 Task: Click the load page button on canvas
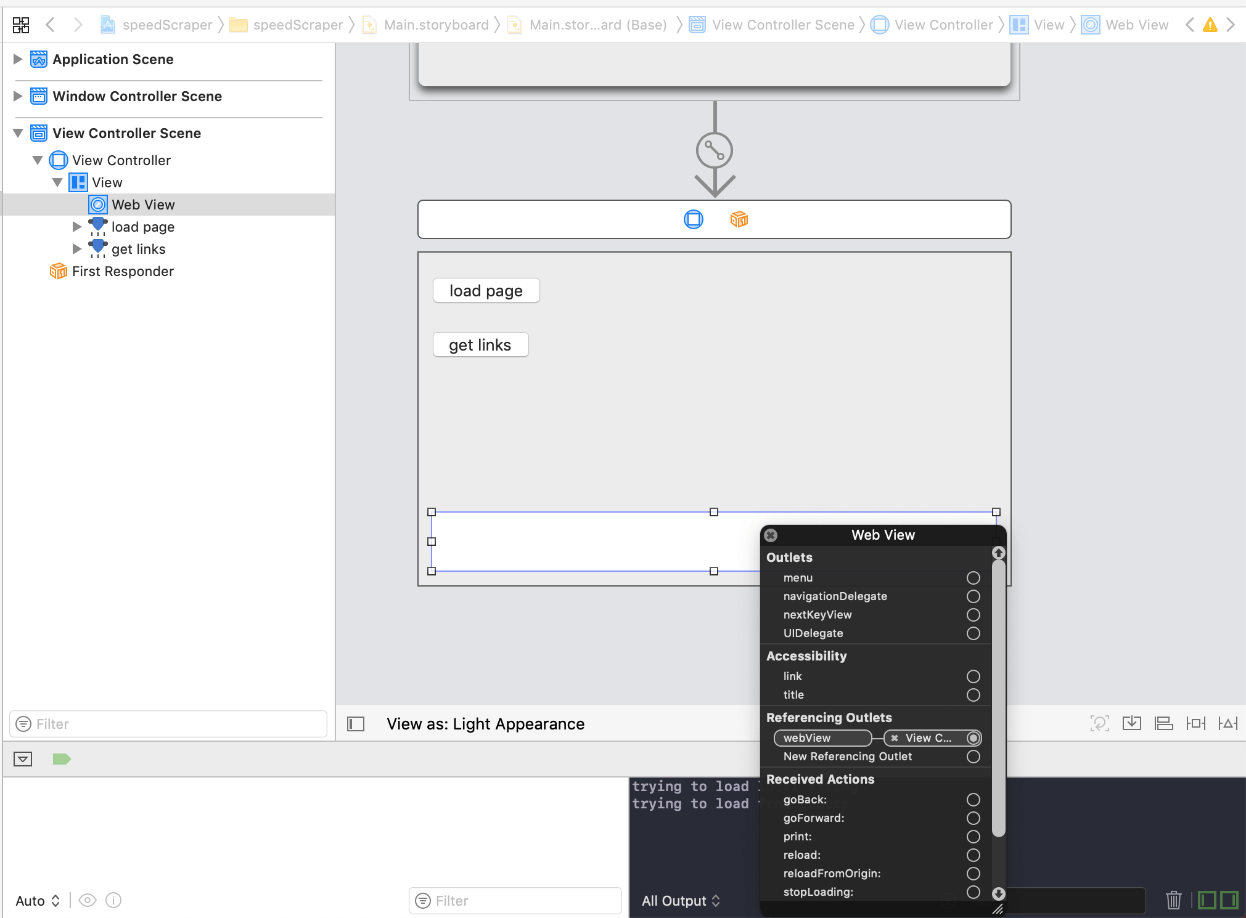coord(486,291)
